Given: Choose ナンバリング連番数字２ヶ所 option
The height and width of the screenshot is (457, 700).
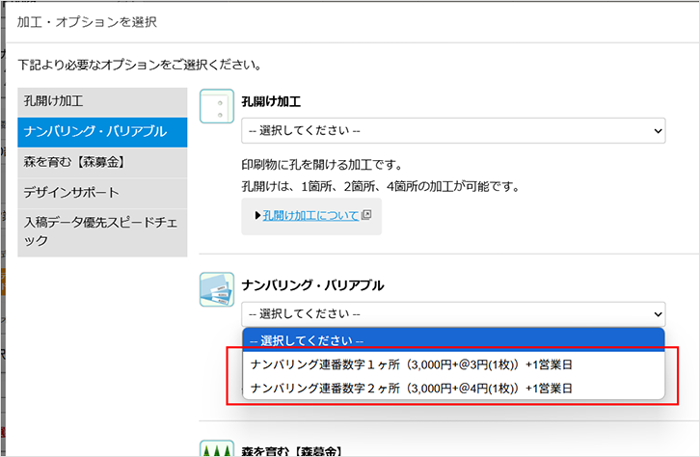Looking at the screenshot, I should (453, 389).
